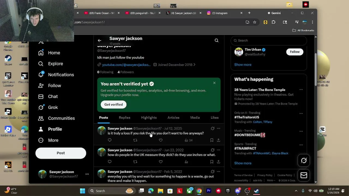The width and height of the screenshot is (349, 196).
Task: Click the Get verified button
Action: coord(113,105)
